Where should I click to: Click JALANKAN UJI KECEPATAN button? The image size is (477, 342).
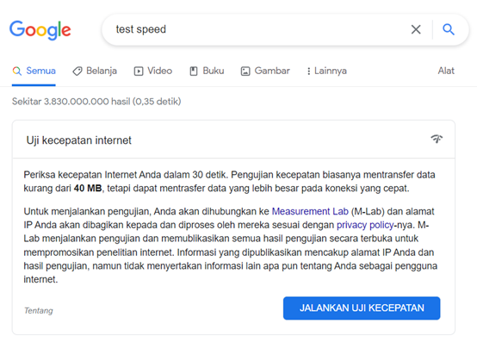[362, 308]
